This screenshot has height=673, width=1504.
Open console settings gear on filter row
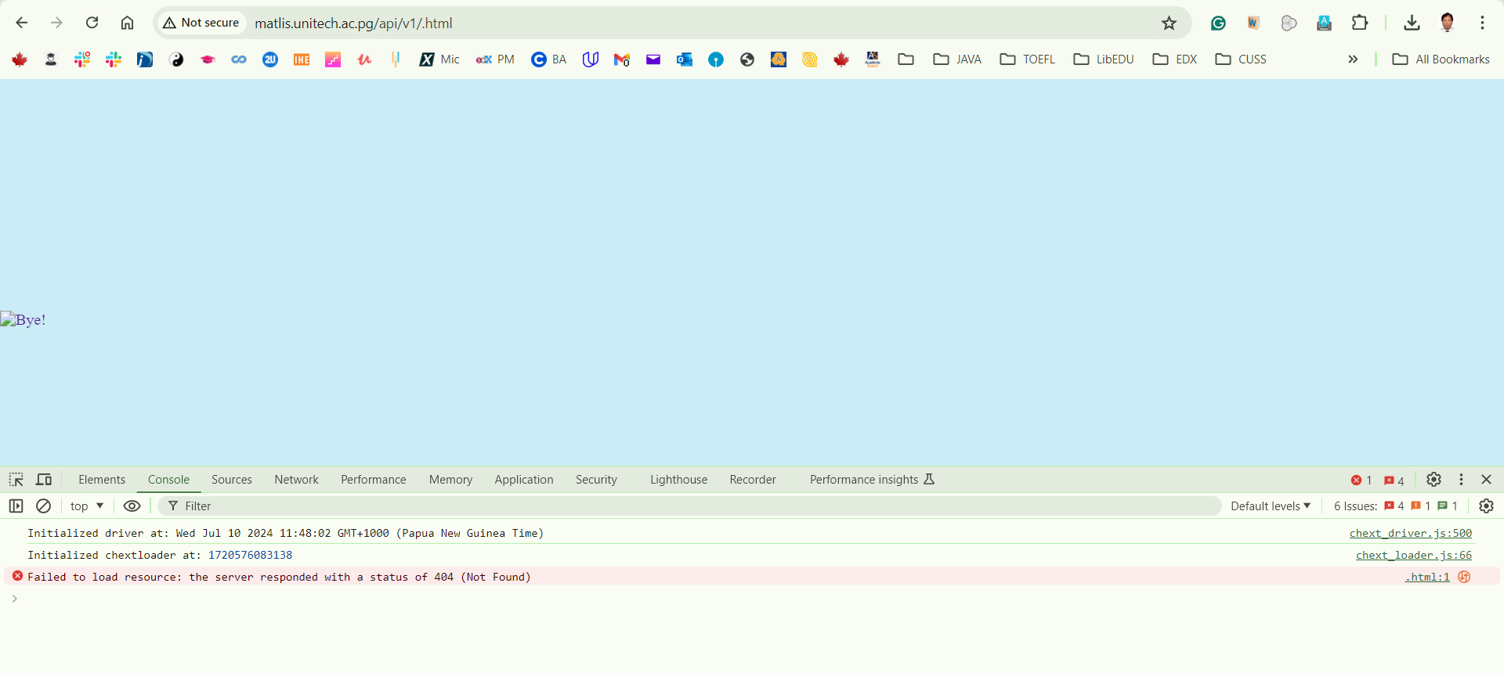(x=1486, y=506)
